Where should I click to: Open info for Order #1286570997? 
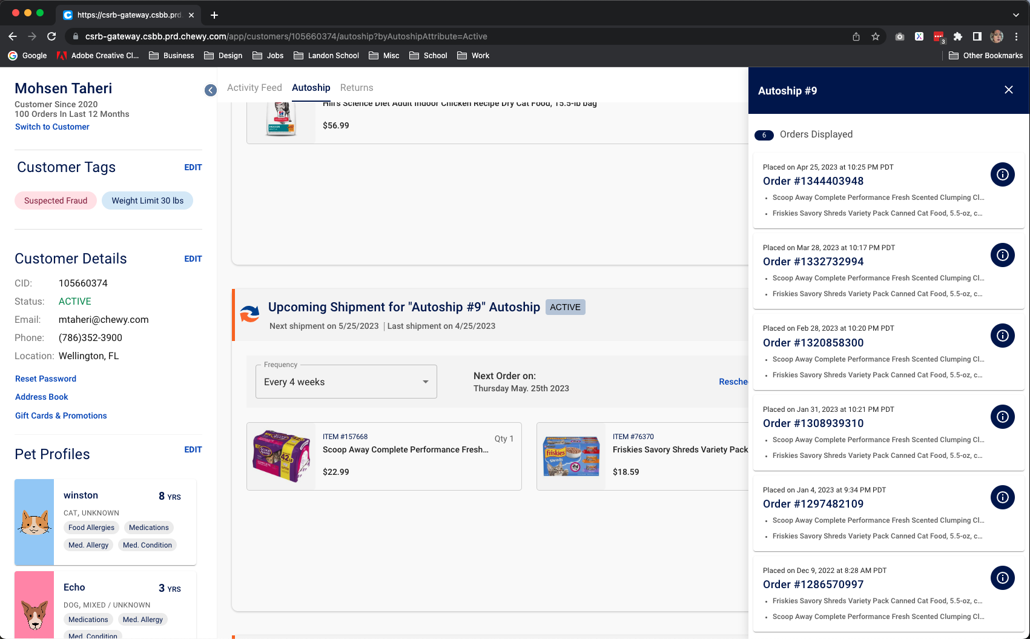pyautogui.click(x=1003, y=578)
